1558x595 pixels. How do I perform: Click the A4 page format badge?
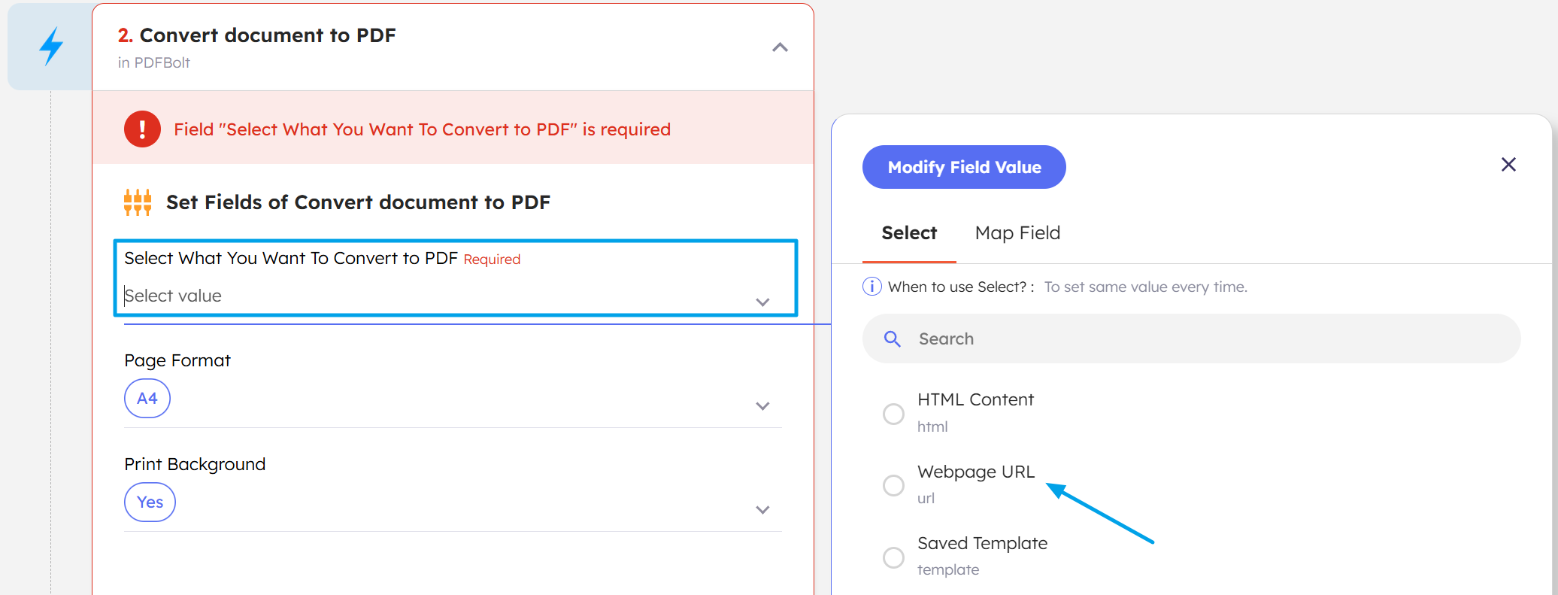click(x=147, y=398)
